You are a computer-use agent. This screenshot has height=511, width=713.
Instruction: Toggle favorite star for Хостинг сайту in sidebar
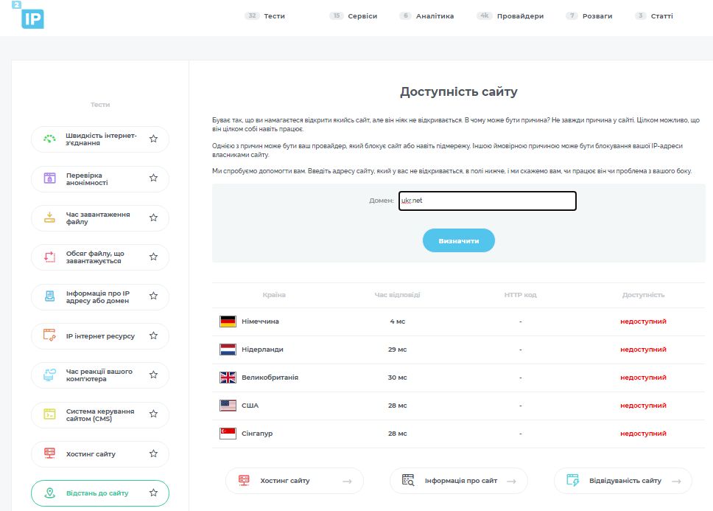[153, 453]
